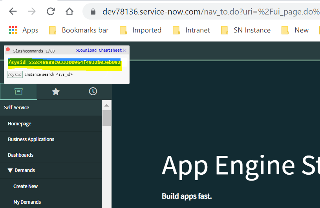Viewport: 320px width, 208px height.
Task: Go back using browser back arrow
Action: point(13,11)
